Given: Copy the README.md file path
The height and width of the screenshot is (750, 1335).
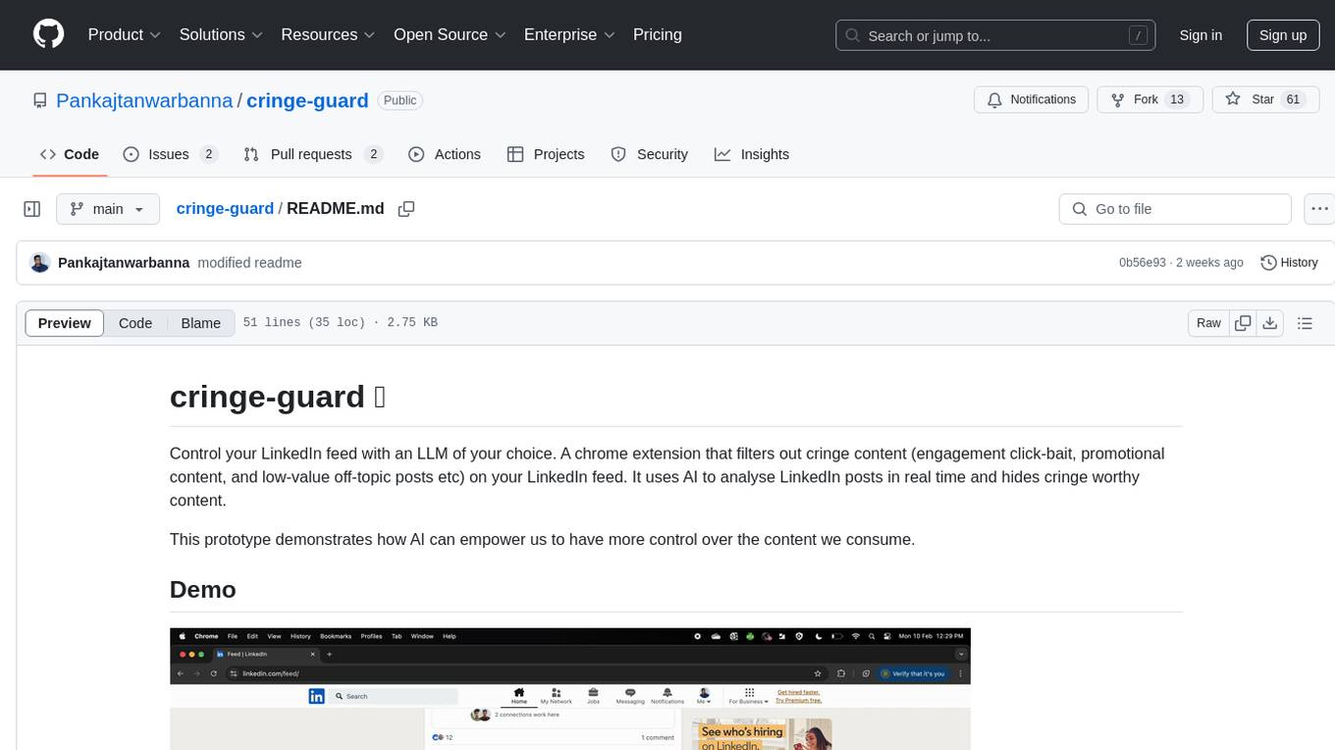Looking at the screenshot, I should click(406, 209).
